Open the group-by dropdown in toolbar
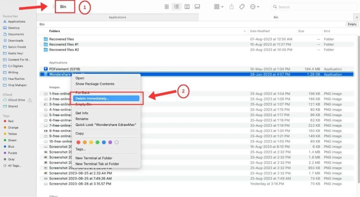Image resolution: width=360 pixels, height=197 pixels. coord(219,7)
